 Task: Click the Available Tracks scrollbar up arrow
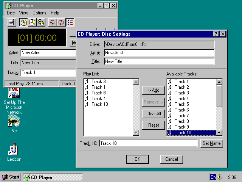[x=219, y=82]
